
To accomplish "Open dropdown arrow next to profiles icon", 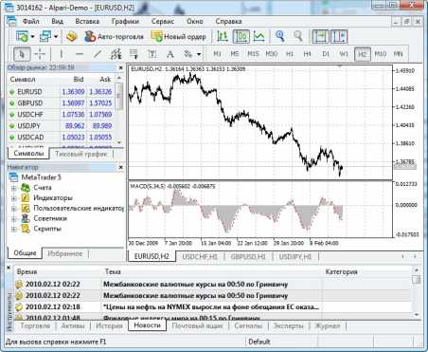I will [x=56, y=37].
